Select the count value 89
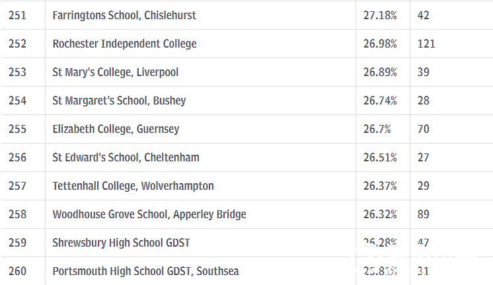 point(423,214)
